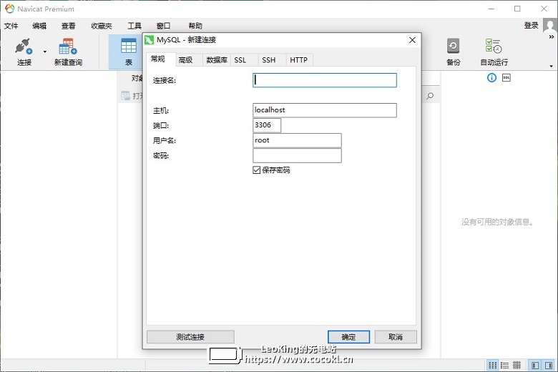Click the blue information icon in right panel
This screenshot has height=372, width=558.
click(491, 77)
